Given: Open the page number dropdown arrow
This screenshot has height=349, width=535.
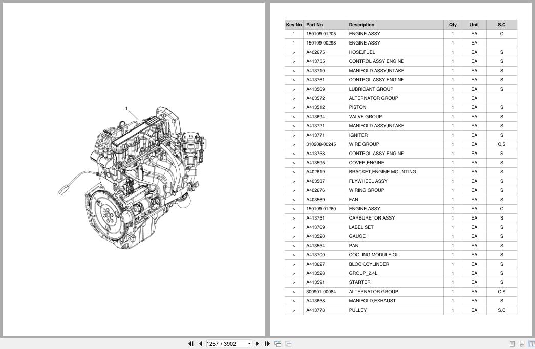Looking at the screenshot, I should (249, 344).
